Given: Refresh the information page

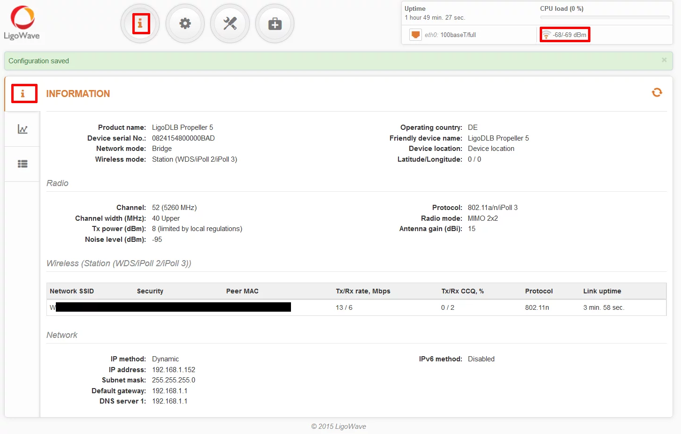Looking at the screenshot, I should pos(657,93).
